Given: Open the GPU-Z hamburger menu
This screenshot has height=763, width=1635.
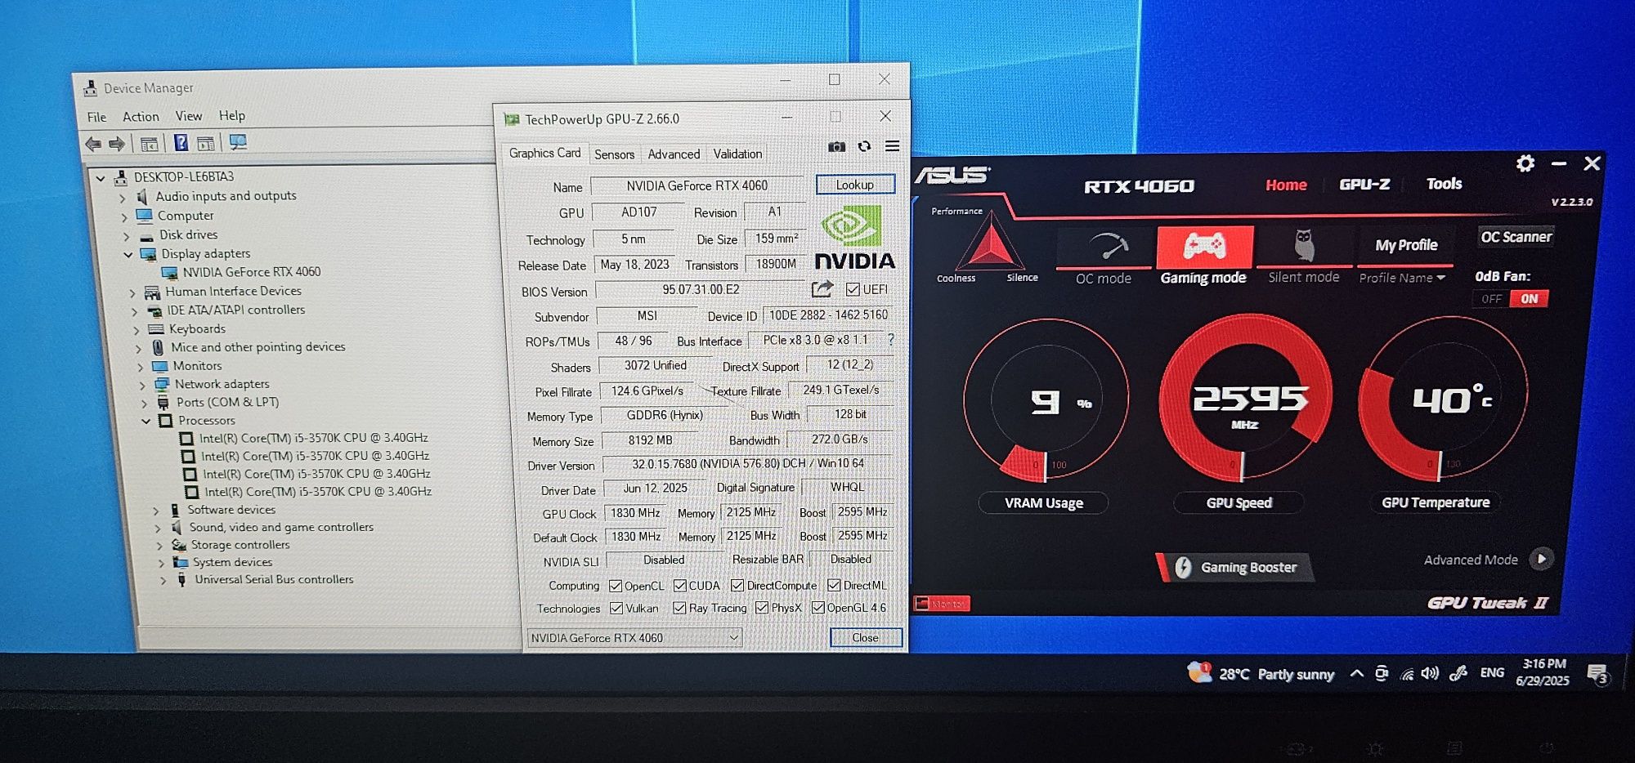Looking at the screenshot, I should 892,146.
